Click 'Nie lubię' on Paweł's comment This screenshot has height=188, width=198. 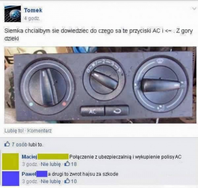point(51,181)
